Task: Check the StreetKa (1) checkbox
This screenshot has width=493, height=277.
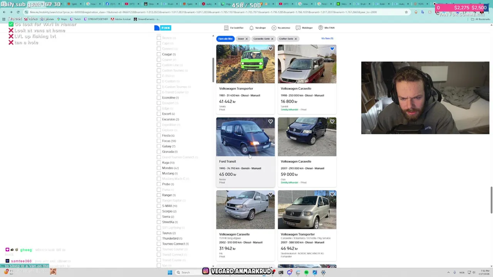Action: pos(159,222)
